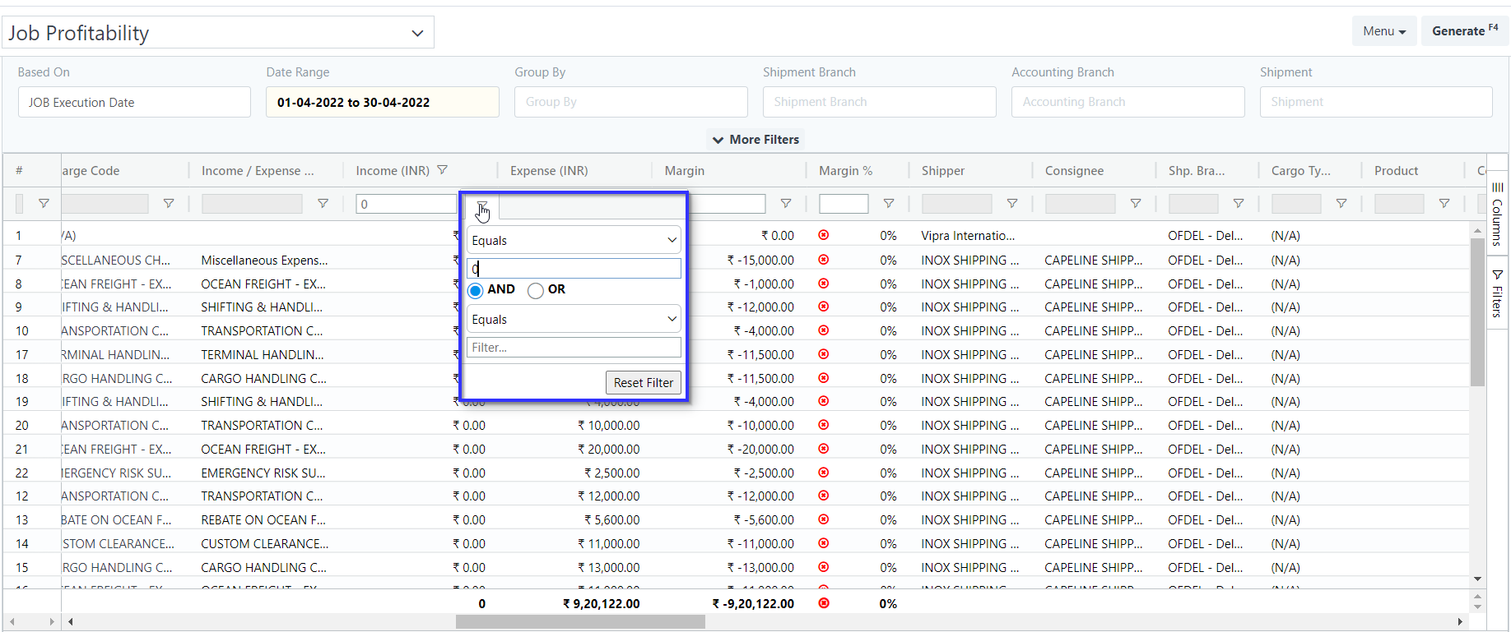Screen dimensions: 1511x632
Task: Sort by the Margin column header
Action: point(685,171)
